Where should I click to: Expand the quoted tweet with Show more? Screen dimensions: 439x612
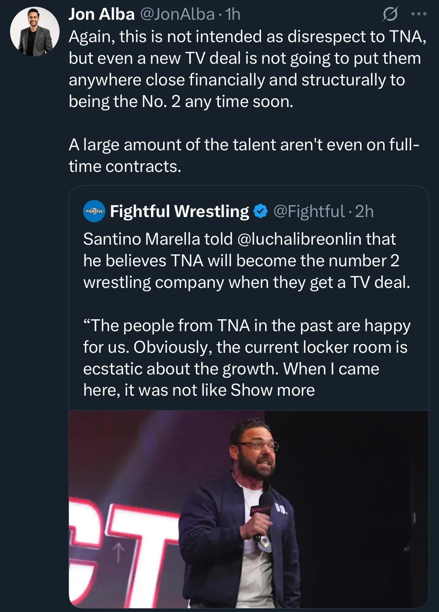(x=273, y=390)
